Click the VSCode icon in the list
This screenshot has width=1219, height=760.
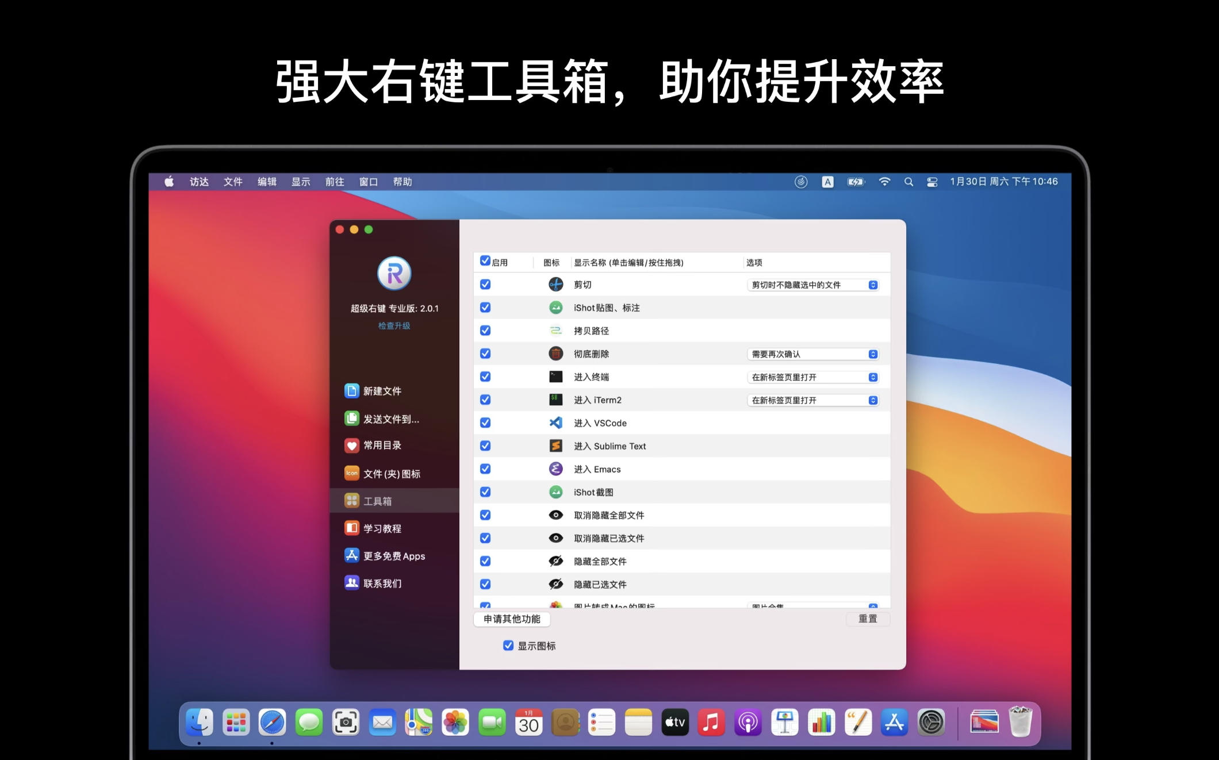[555, 423]
